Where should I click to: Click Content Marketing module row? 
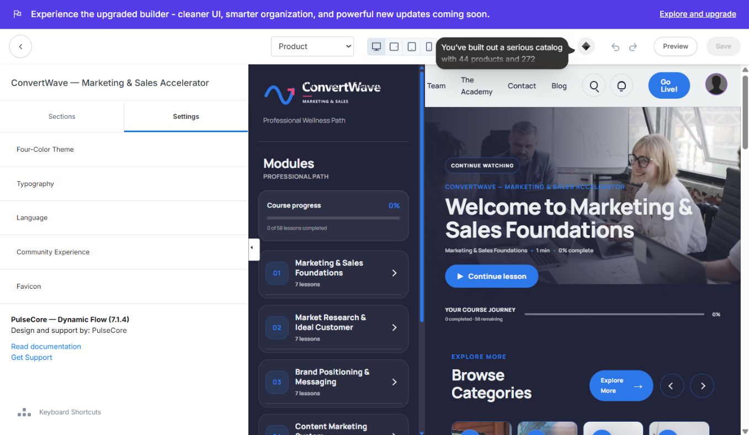[333, 425]
